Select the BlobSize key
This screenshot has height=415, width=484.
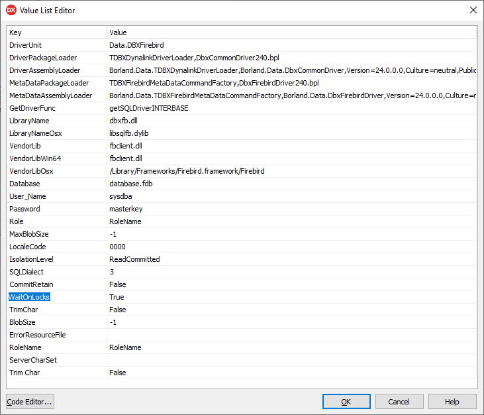(57, 322)
